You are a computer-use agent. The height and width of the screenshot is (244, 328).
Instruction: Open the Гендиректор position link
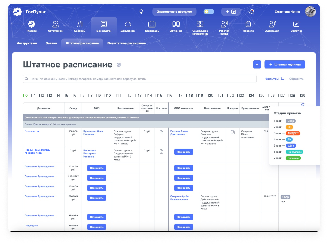tap(33, 131)
